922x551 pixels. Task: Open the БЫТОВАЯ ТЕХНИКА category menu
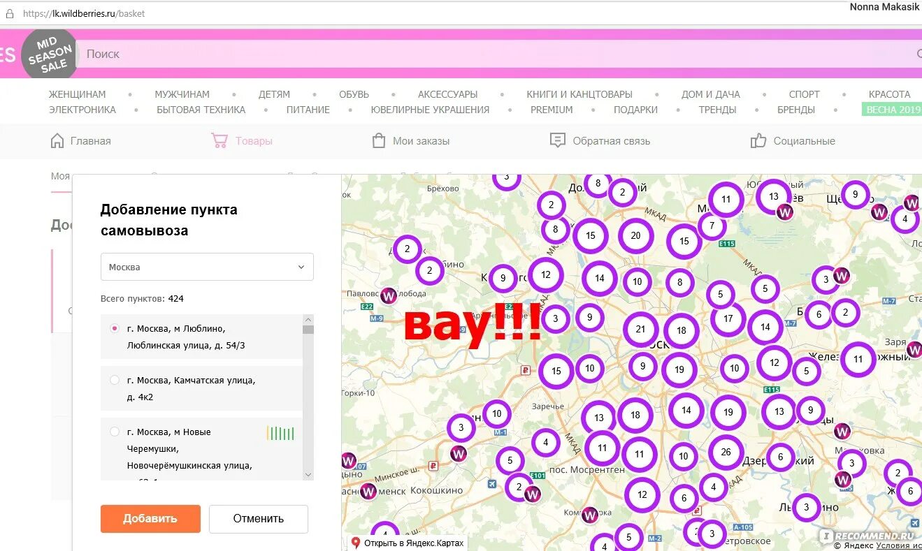click(x=201, y=110)
